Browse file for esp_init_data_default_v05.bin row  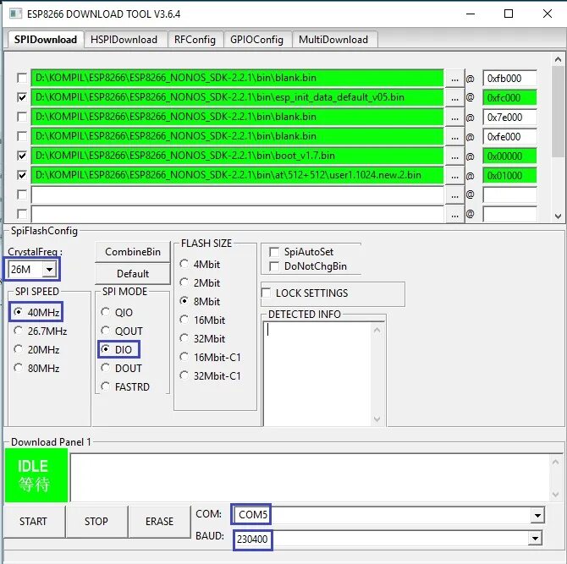coord(455,98)
